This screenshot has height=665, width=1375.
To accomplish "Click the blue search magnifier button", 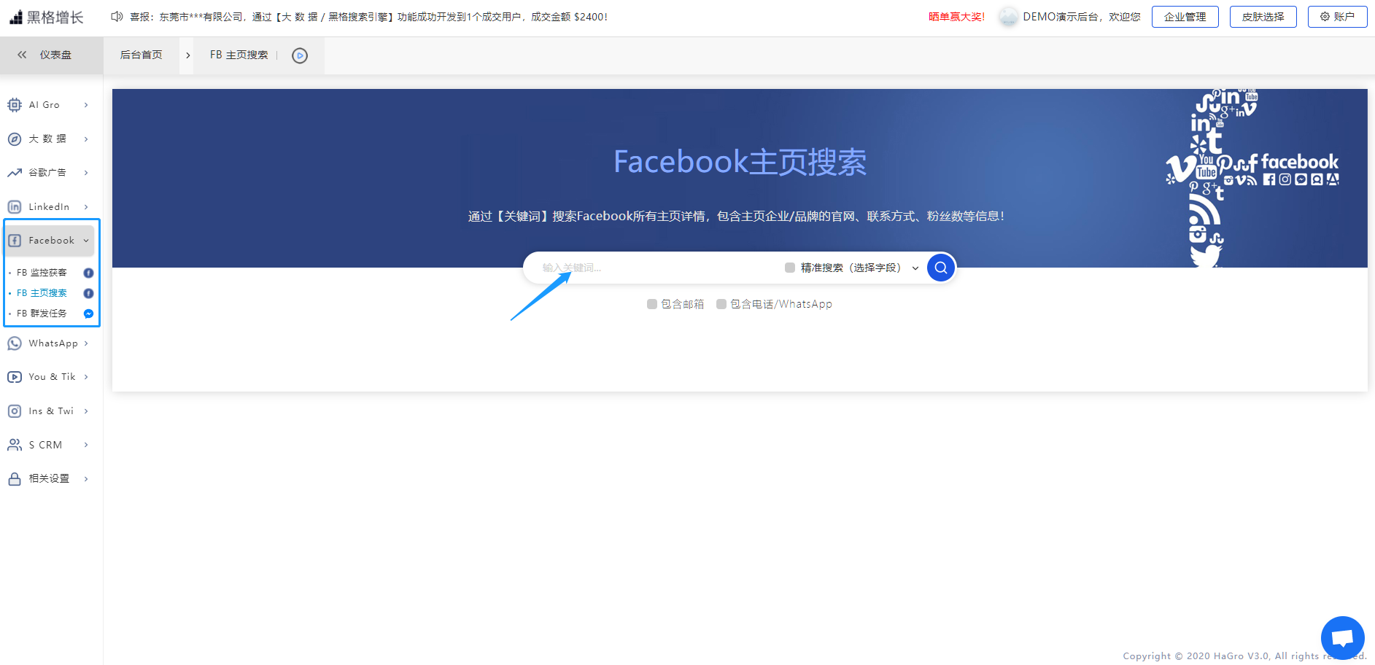I will [941, 268].
